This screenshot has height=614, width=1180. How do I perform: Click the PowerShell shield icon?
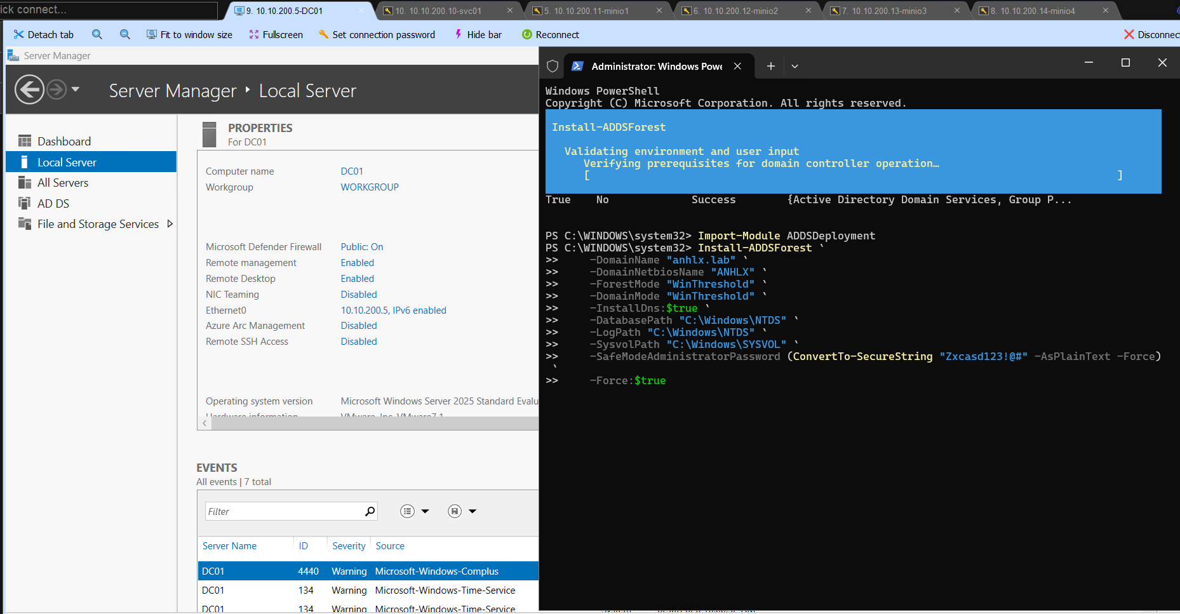pos(553,66)
